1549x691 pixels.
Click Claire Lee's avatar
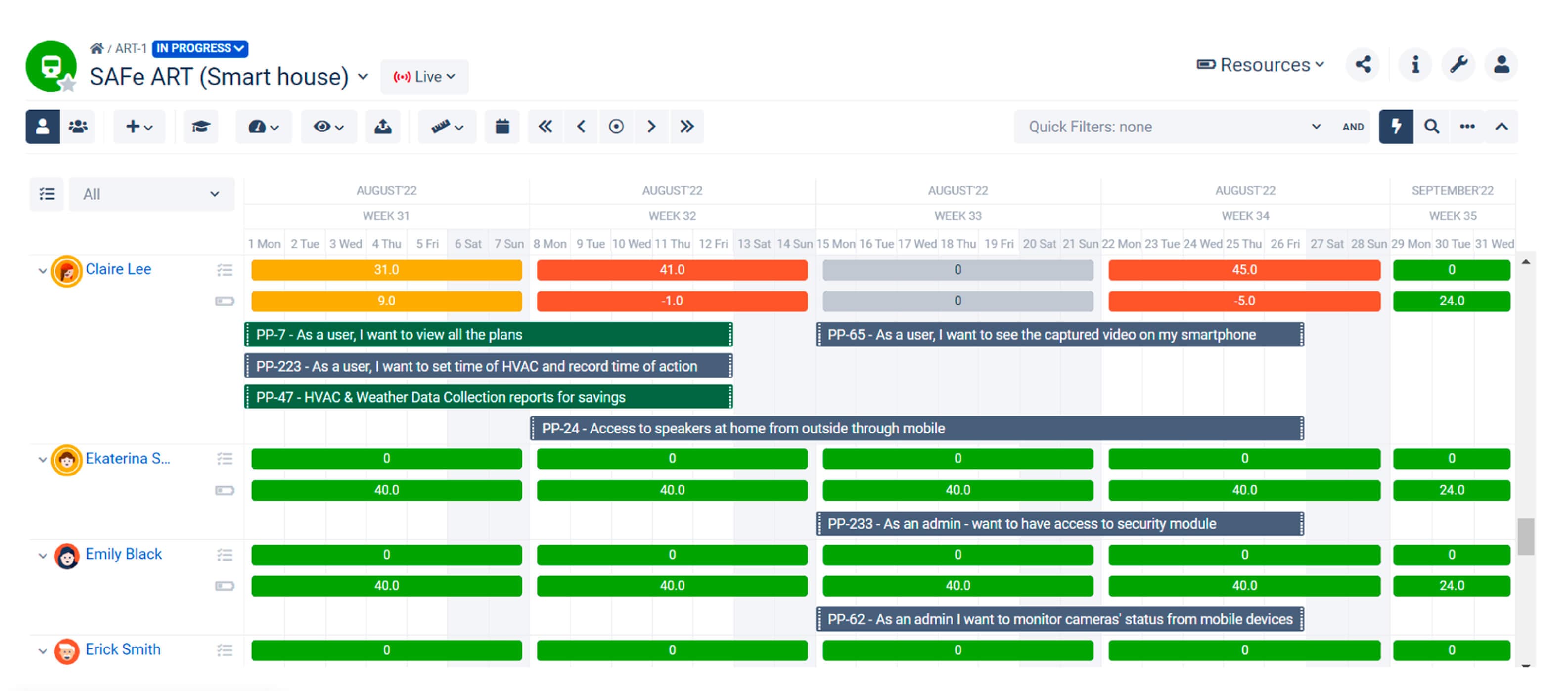tap(67, 271)
